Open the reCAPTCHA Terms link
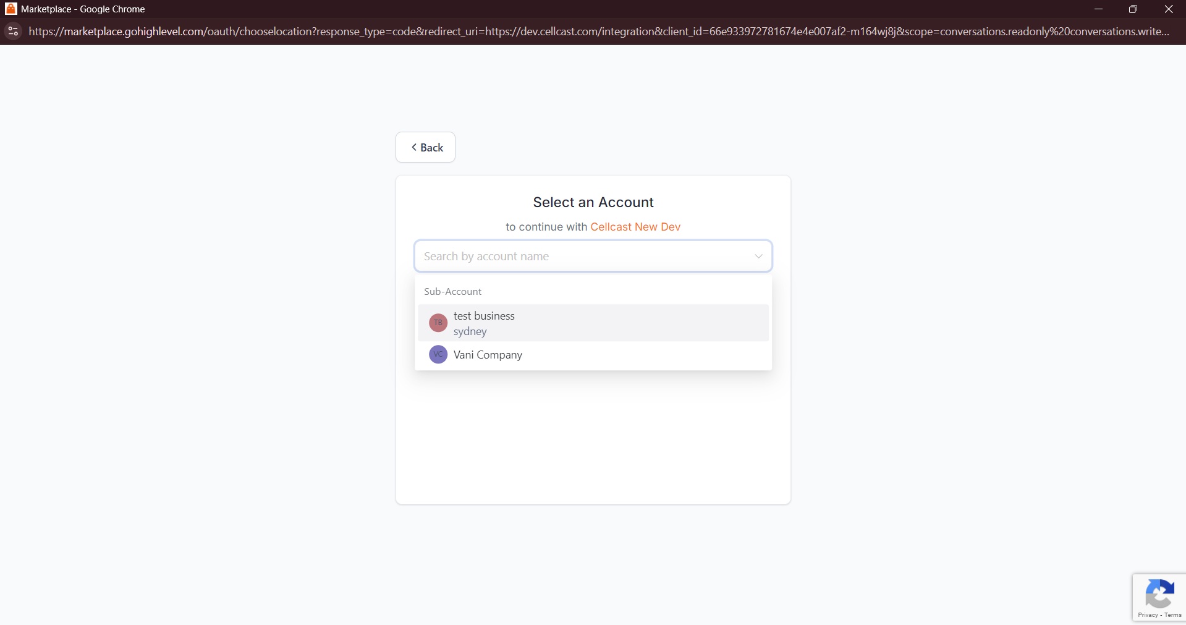The image size is (1186, 625). 1173,615
